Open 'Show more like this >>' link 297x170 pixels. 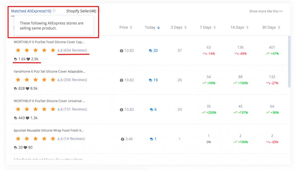[x=266, y=11]
